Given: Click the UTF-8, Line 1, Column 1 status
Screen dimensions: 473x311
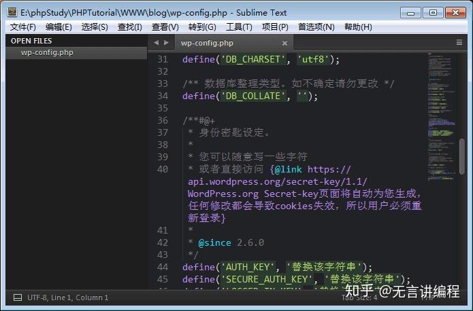Looking at the screenshot, I should coord(67,297).
